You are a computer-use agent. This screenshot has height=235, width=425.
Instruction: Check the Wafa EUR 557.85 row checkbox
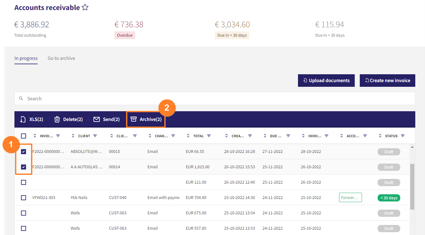click(x=24, y=228)
